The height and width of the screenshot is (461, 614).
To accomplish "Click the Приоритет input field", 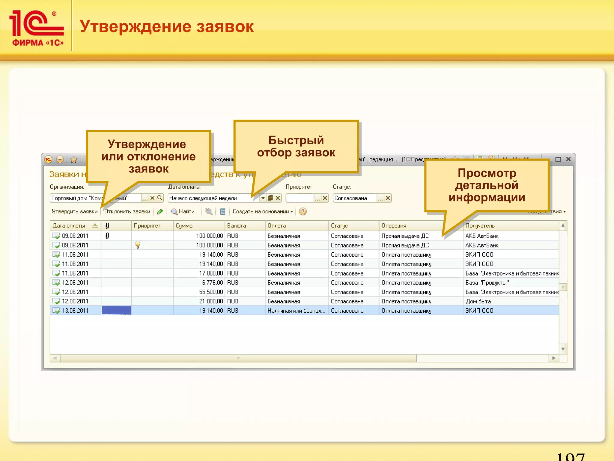I will pyautogui.click(x=300, y=198).
